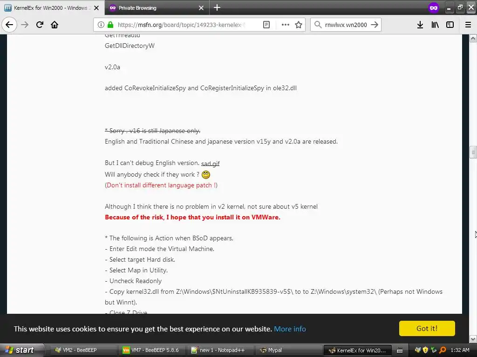Go back to the previous page
The height and width of the screenshot is (357, 477).
point(9,25)
